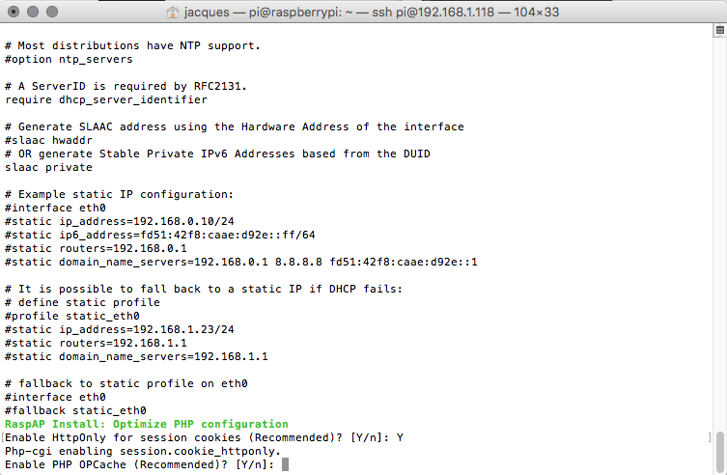Click the empty scrollbar track above the thumb

click(720, 232)
